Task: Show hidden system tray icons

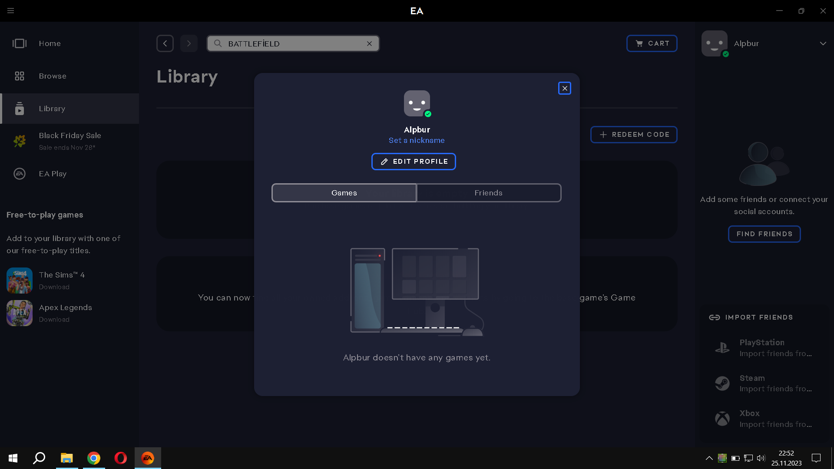Action: (x=709, y=458)
